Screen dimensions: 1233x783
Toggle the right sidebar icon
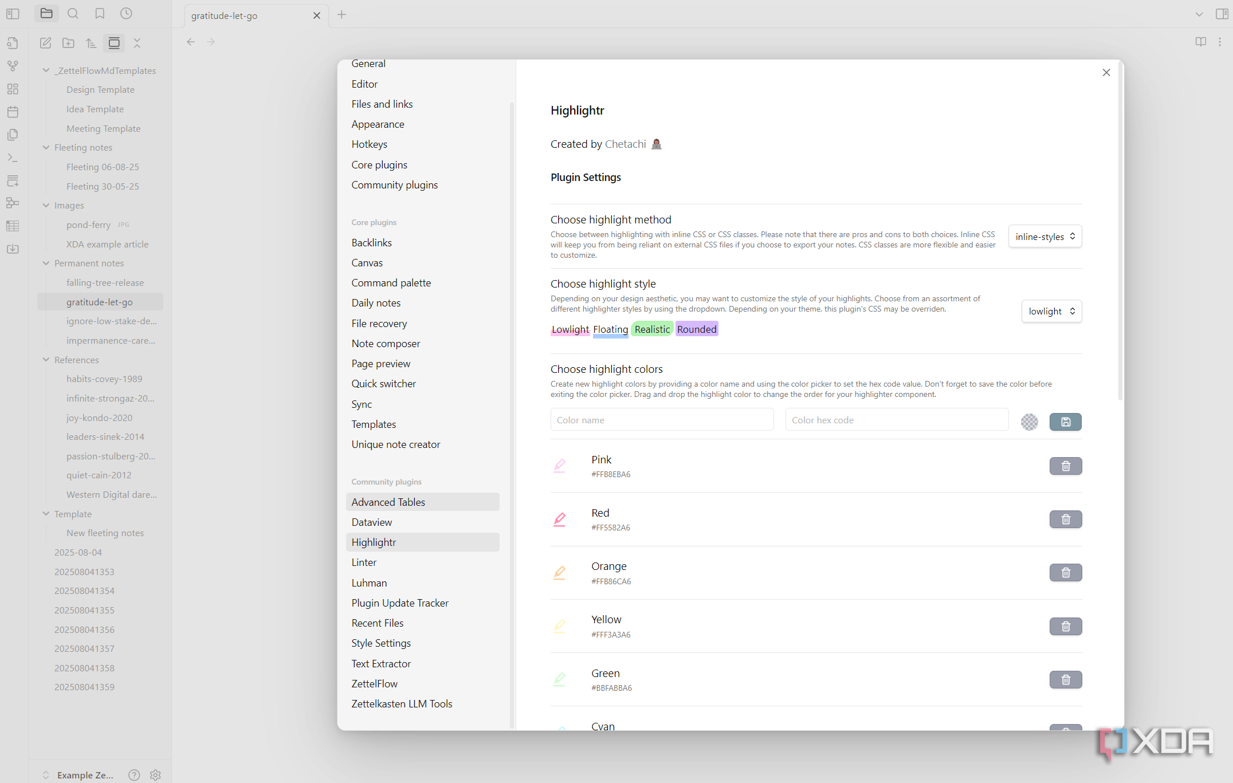click(x=1222, y=14)
